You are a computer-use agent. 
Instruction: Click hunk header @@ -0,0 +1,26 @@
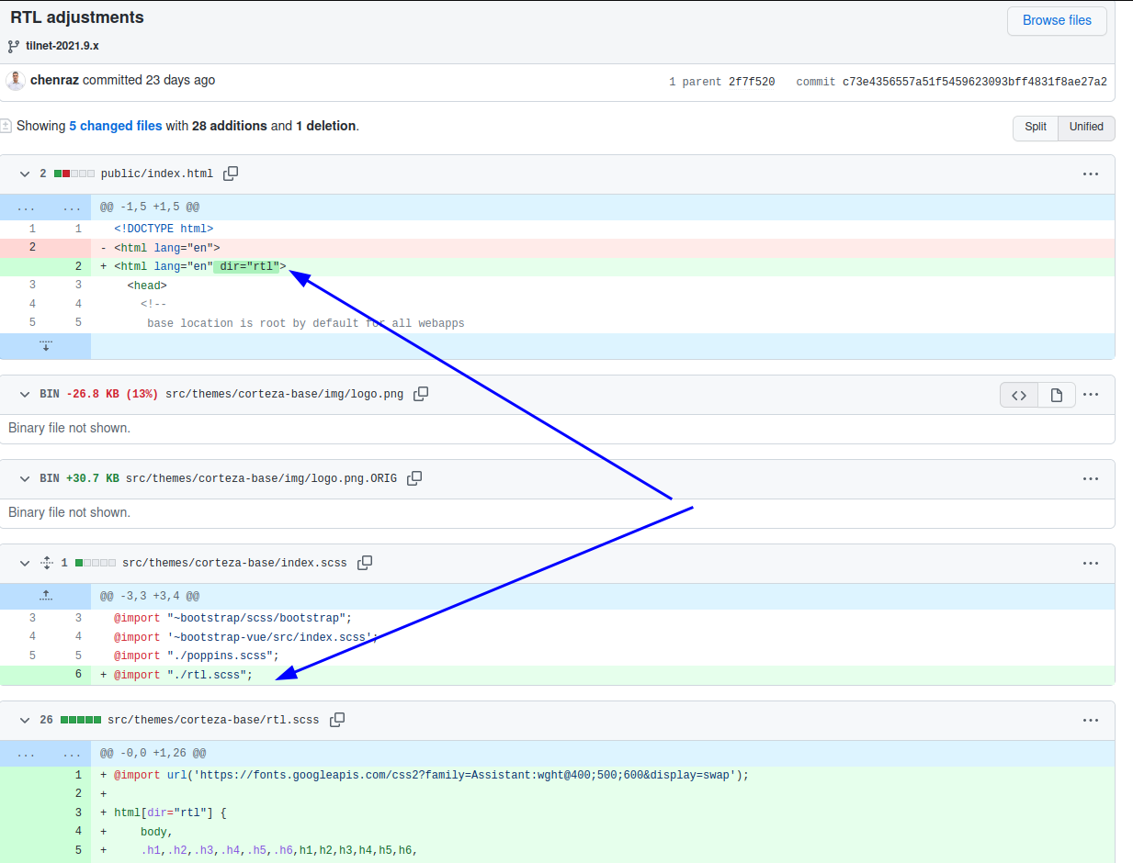[x=153, y=753]
